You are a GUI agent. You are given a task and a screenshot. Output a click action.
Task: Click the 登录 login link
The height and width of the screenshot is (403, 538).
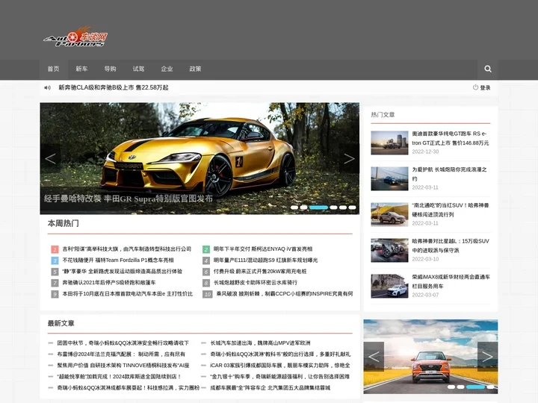[x=485, y=88]
